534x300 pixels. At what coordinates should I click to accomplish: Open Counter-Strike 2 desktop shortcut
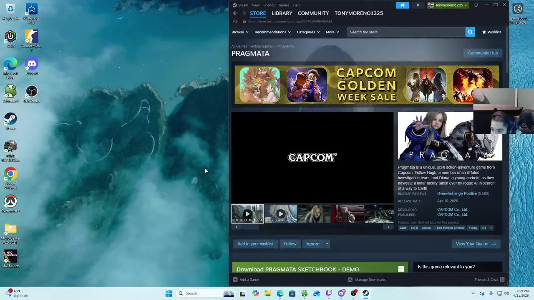[31, 41]
